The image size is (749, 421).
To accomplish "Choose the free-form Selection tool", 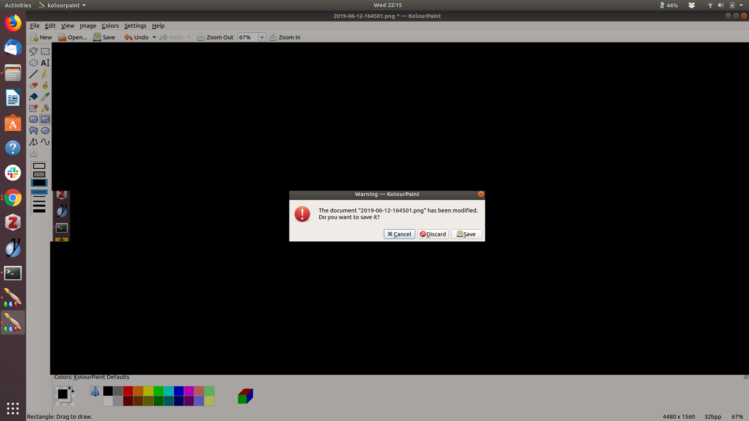I will (x=34, y=51).
